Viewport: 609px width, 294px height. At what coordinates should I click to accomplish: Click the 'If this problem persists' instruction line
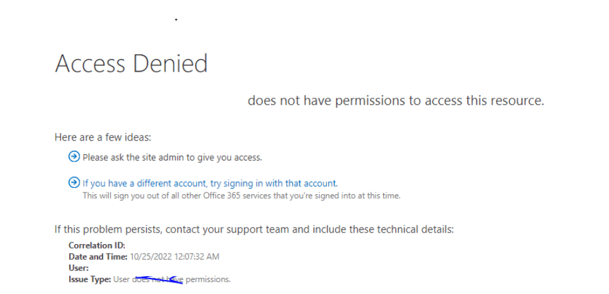254,229
